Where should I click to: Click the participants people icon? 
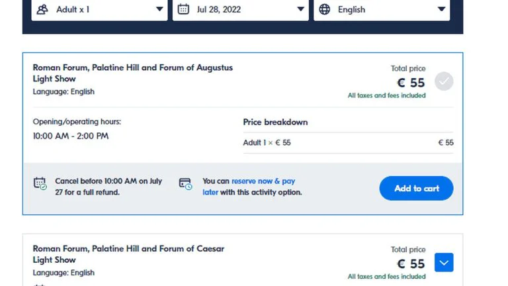coord(42,9)
